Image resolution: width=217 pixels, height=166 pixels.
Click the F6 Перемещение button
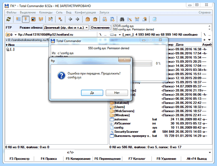point(107,159)
